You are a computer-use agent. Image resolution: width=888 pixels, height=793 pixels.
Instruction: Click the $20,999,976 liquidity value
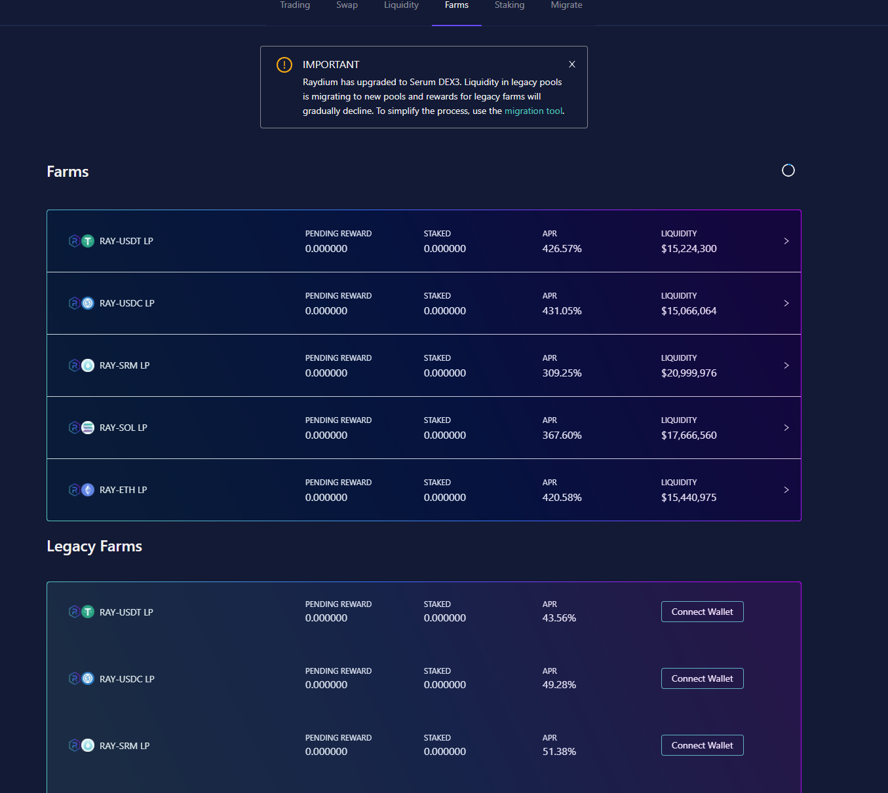click(x=689, y=373)
